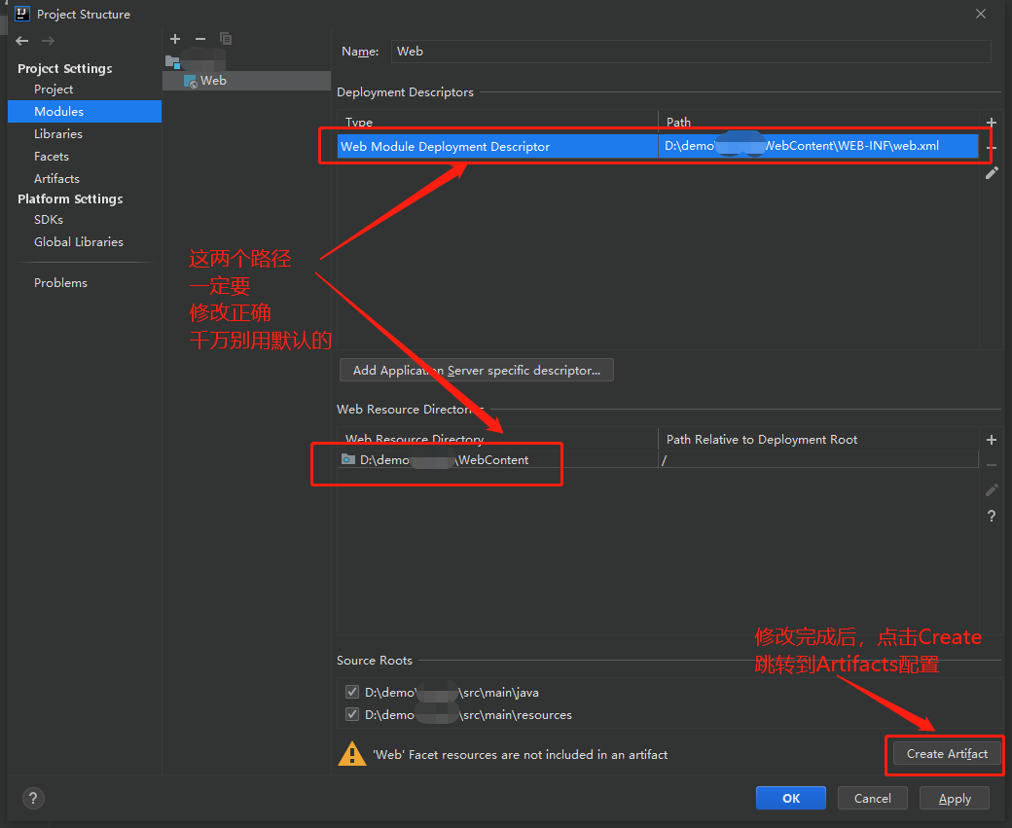Remove the selected module with minus icon
The image size is (1012, 828).
coord(200,39)
